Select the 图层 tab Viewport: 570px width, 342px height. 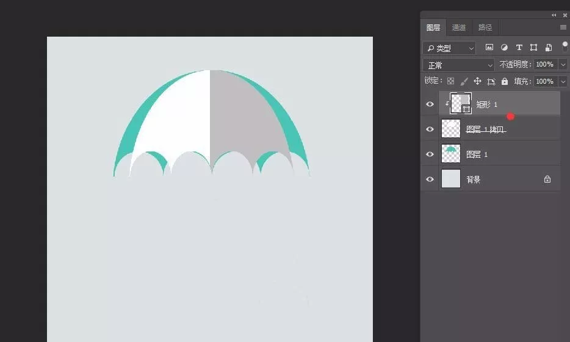pyautogui.click(x=433, y=27)
